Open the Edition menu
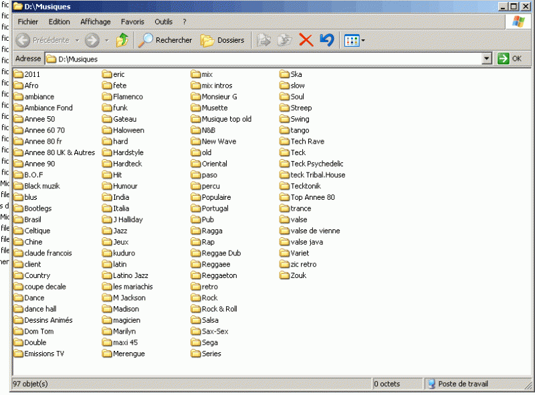 tap(59, 22)
